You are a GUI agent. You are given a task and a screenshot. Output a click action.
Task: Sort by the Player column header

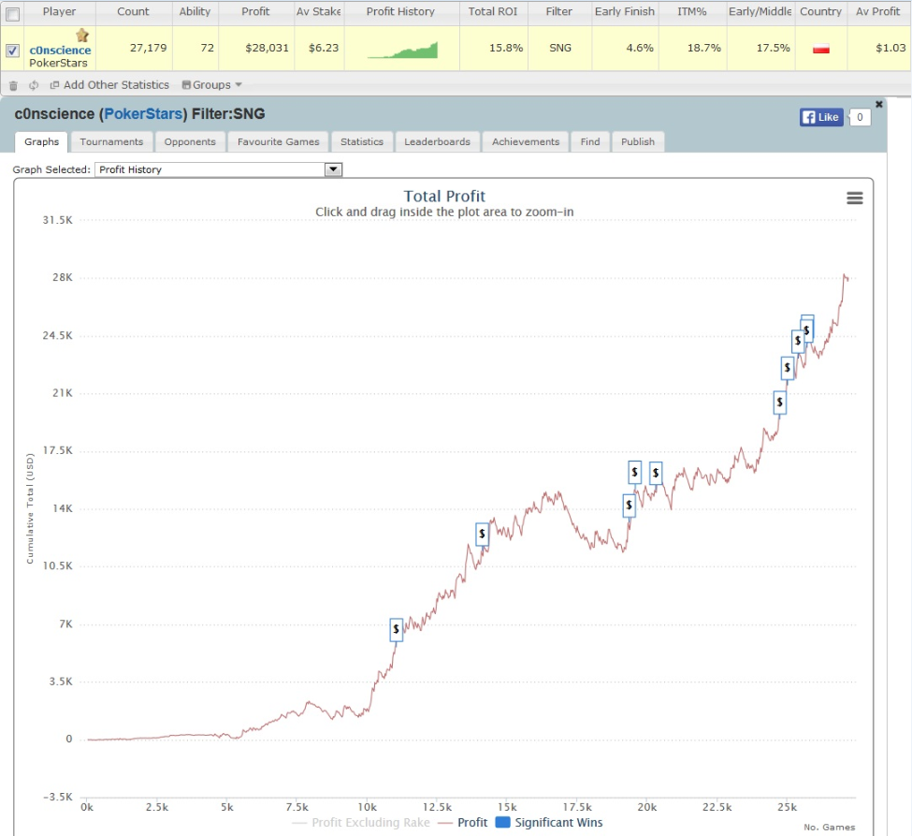(59, 11)
